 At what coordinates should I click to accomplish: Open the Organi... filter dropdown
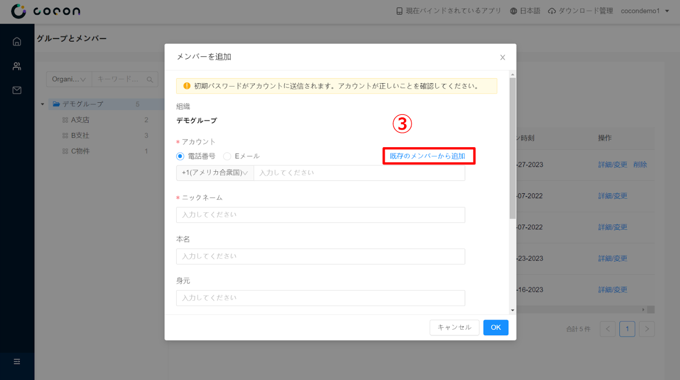coord(69,79)
